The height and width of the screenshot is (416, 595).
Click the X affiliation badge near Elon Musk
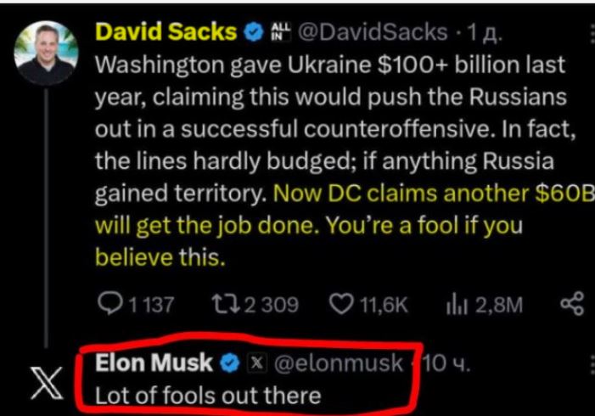coord(257,363)
